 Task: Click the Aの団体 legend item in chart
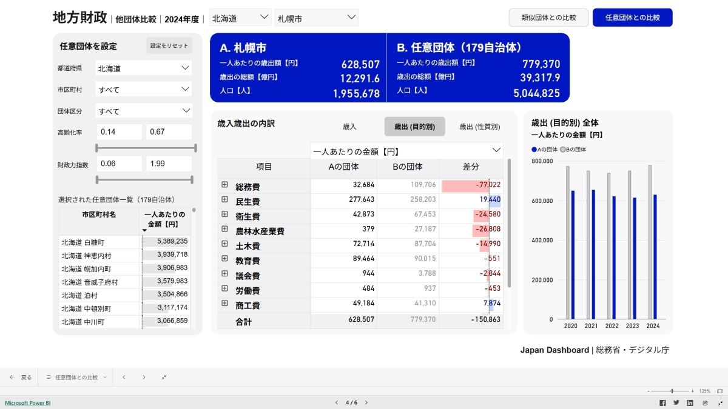click(544, 149)
